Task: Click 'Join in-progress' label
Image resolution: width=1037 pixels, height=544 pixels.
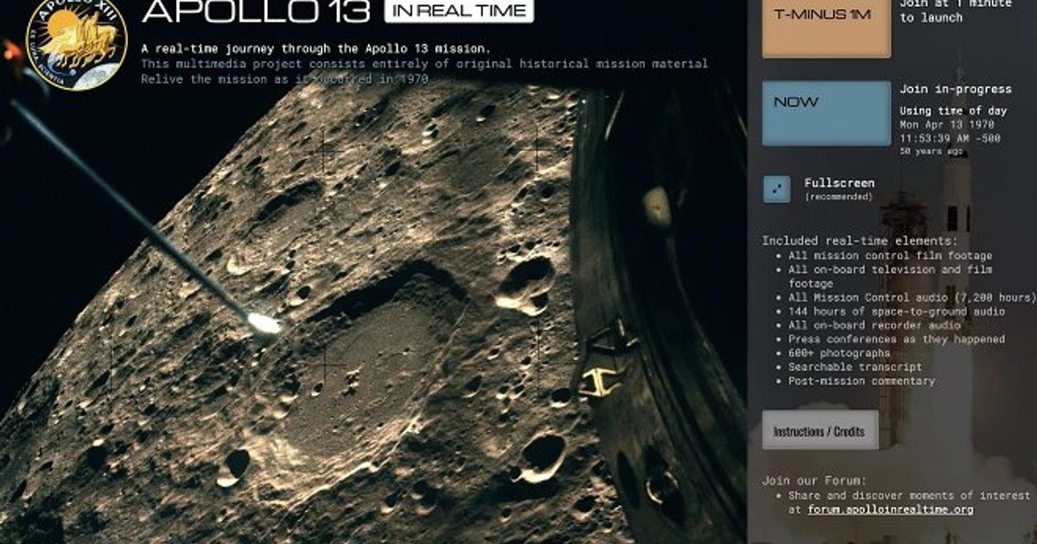Action: pos(955,89)
